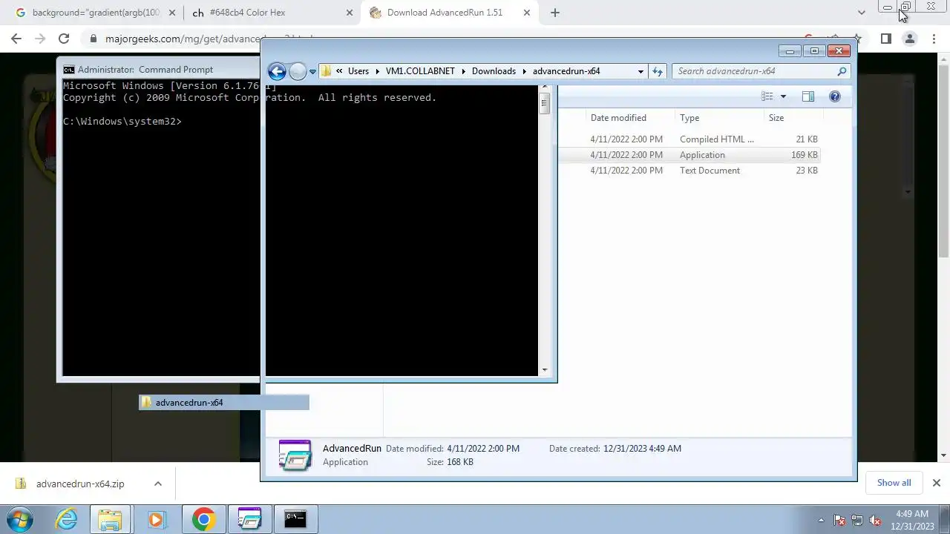Click the search box for advancedrun-x64

(x=761, y=71)
